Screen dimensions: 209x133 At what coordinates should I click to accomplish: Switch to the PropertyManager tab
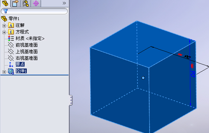(x=15, y=3)
